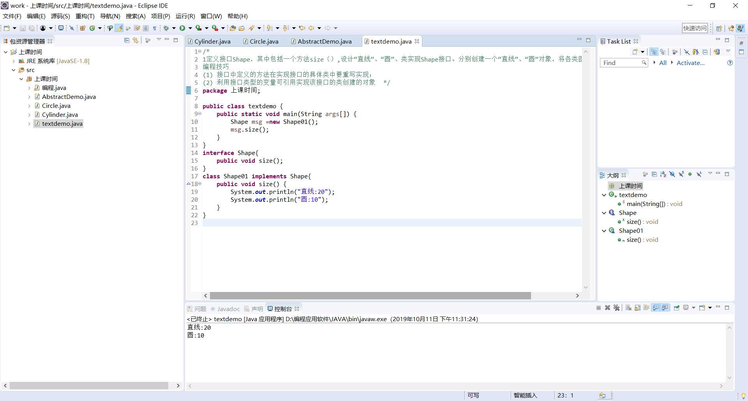Collapse all in Task List toolbar
The height and width of the screenshot is (401, 748).
point(705,52)
